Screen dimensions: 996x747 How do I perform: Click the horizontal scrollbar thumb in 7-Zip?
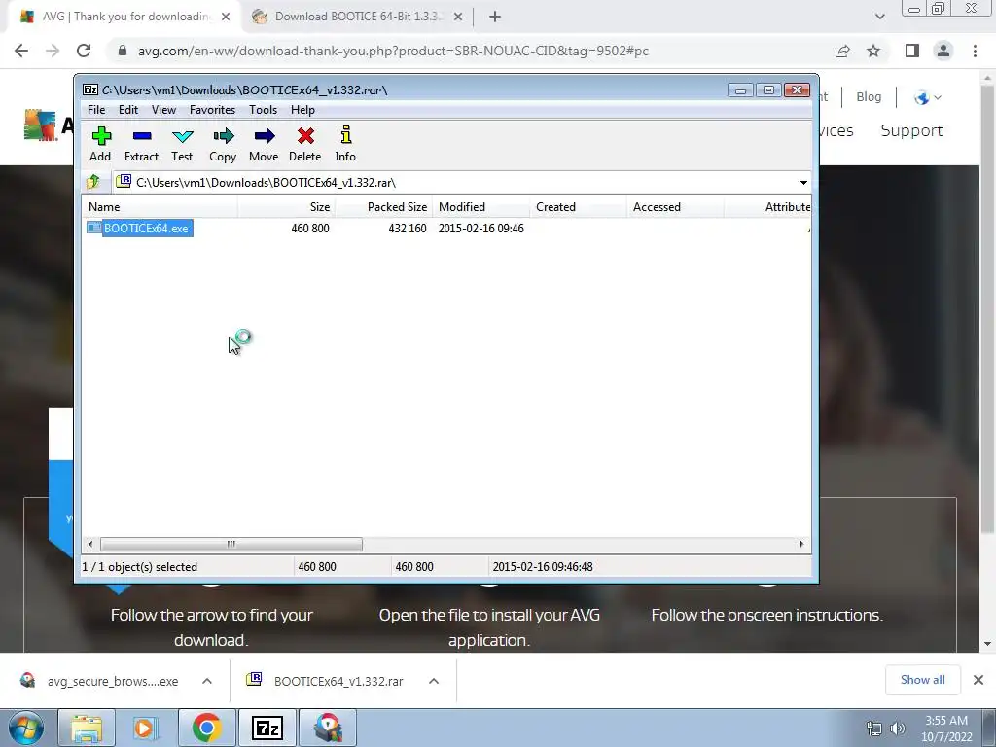[x=231, y=545]
